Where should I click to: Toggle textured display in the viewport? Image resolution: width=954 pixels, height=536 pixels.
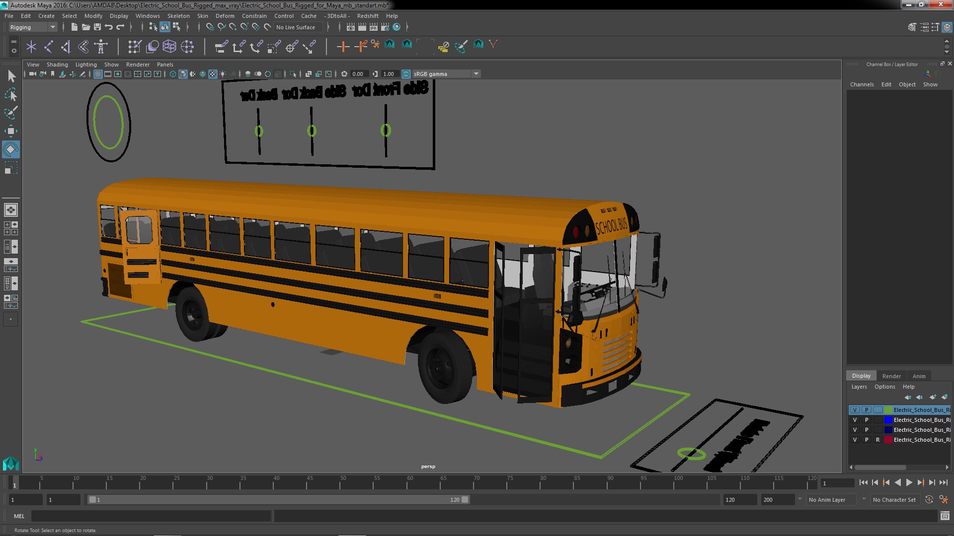213,74
